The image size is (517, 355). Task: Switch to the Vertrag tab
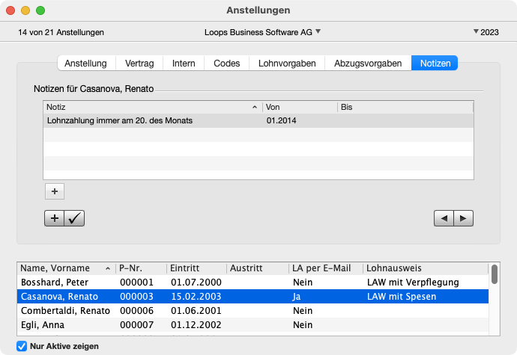click(x=139, y=64)
